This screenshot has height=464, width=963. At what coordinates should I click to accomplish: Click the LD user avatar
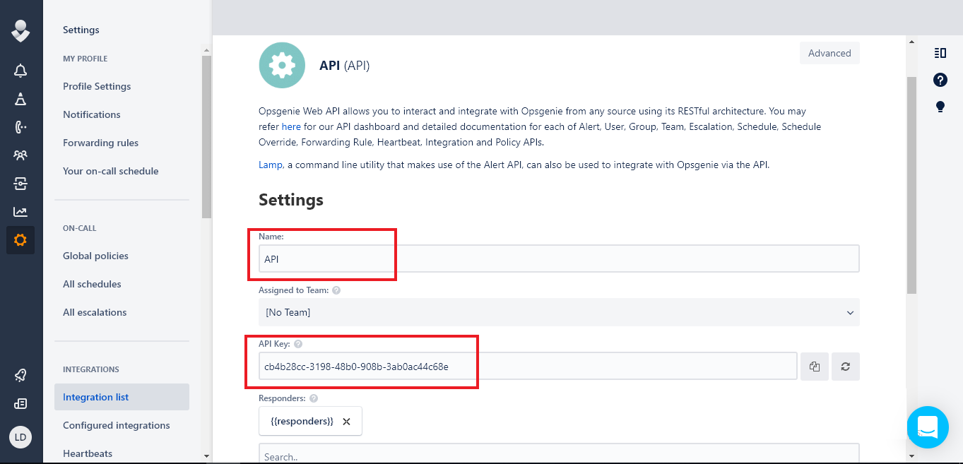pyautogui.click(x=20, y=437)
